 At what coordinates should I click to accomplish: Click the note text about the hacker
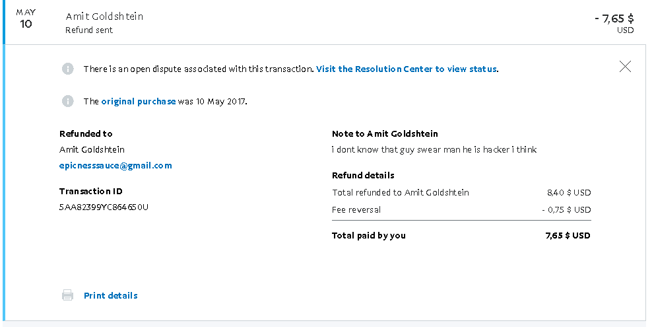tap(434, 149)
